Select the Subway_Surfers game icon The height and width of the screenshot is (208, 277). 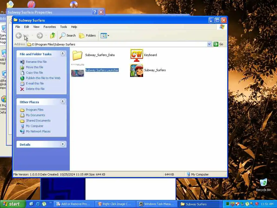tap(137, 70)
